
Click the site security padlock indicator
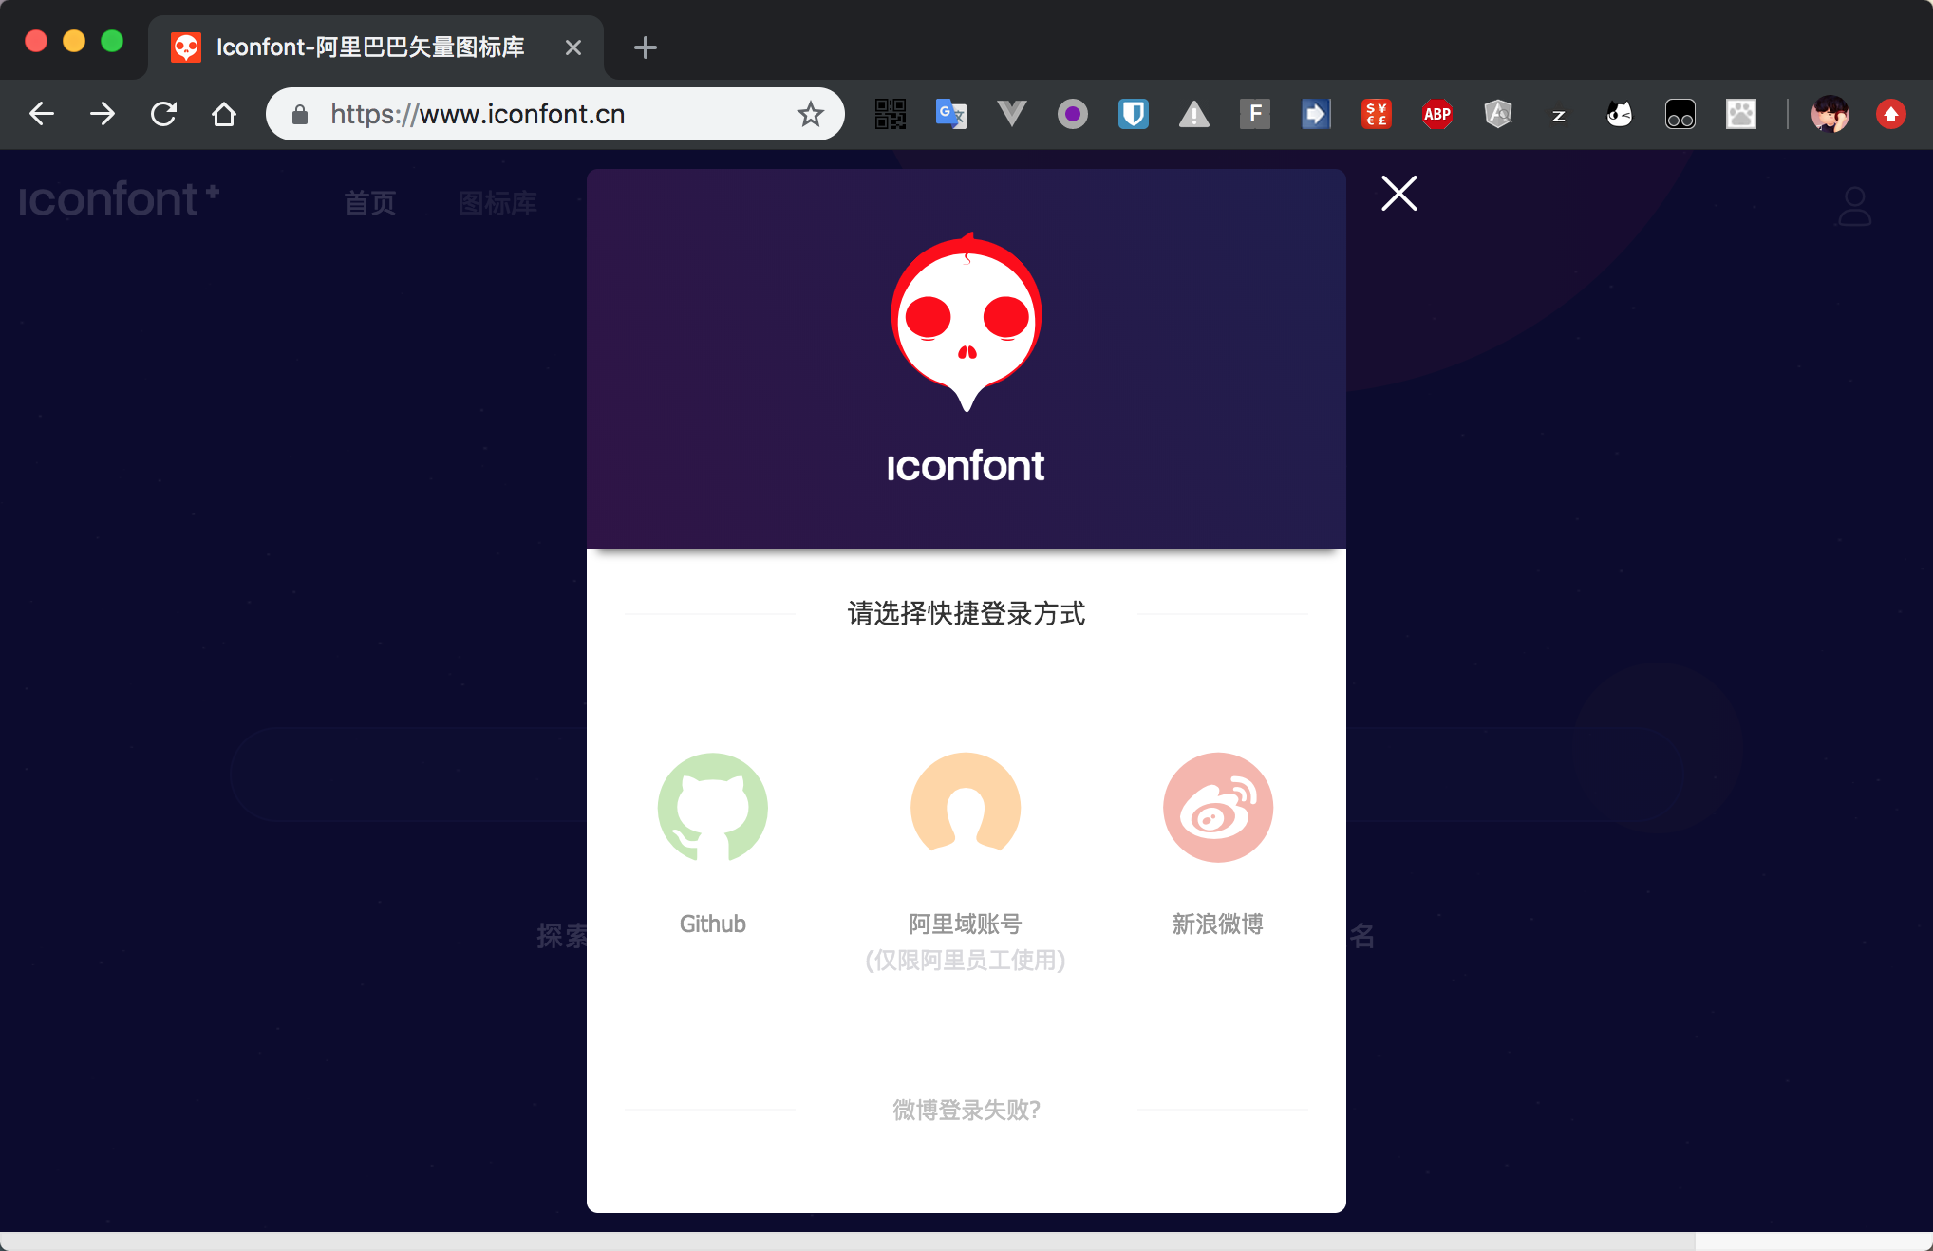[300, 114]
